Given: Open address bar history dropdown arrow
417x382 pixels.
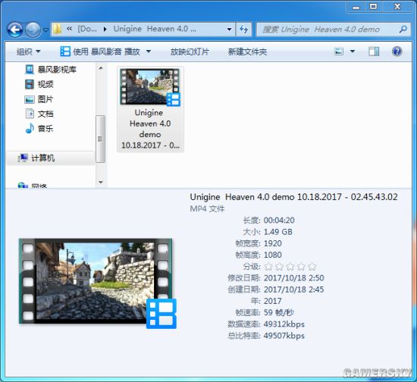Looking at the screenshot, I should coord(229,30).
